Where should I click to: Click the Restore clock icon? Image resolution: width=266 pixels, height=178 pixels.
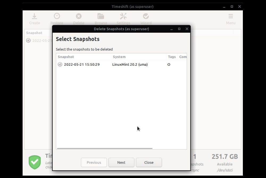pyautogui.click(x=57, y=16)
